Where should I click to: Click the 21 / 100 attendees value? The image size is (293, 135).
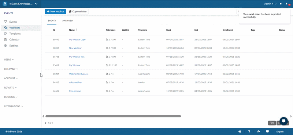(113, 65)
